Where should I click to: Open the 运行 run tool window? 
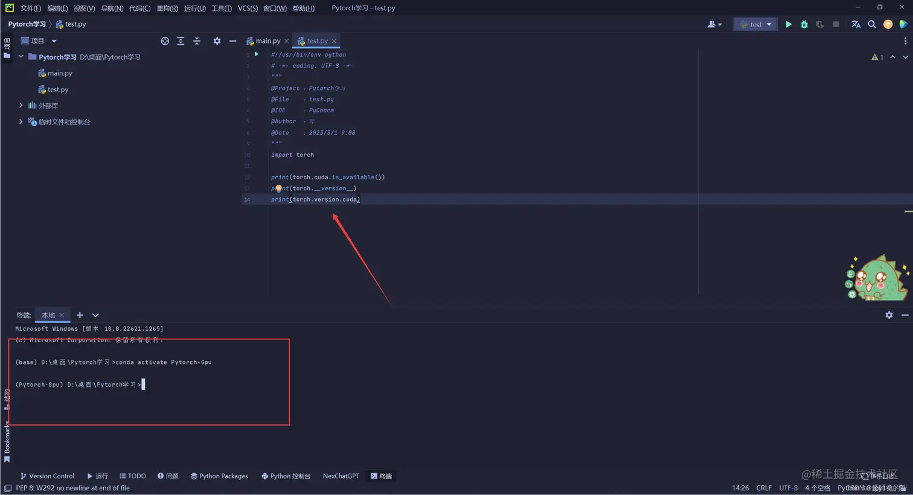click(97, 476)
